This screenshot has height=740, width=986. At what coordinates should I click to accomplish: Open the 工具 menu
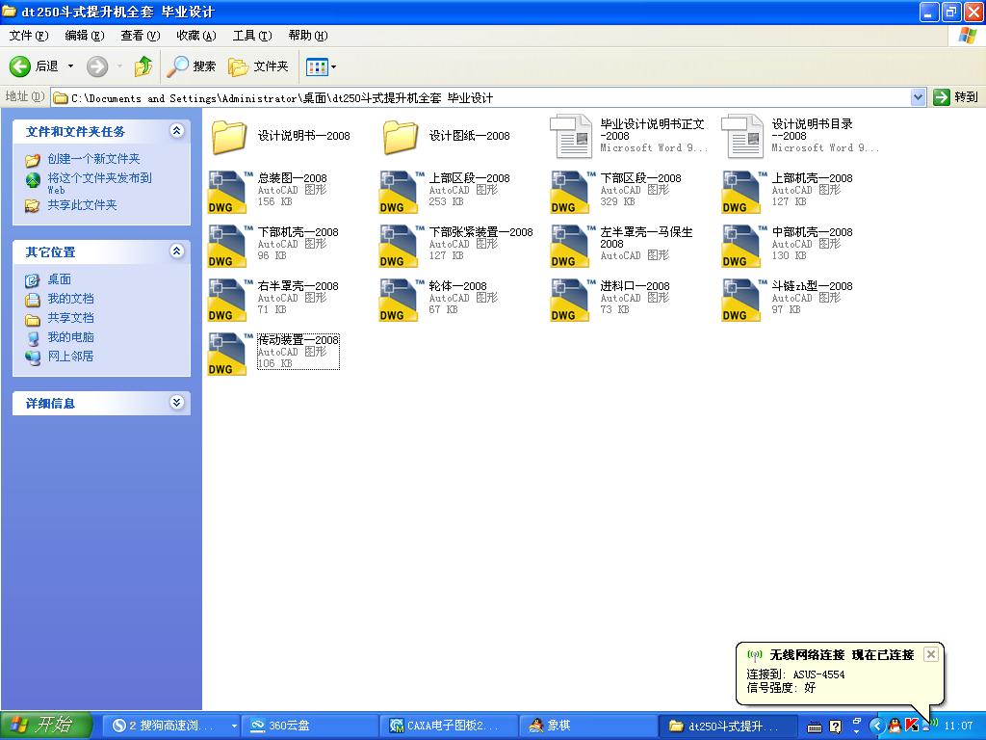click(x=250, y=35)
